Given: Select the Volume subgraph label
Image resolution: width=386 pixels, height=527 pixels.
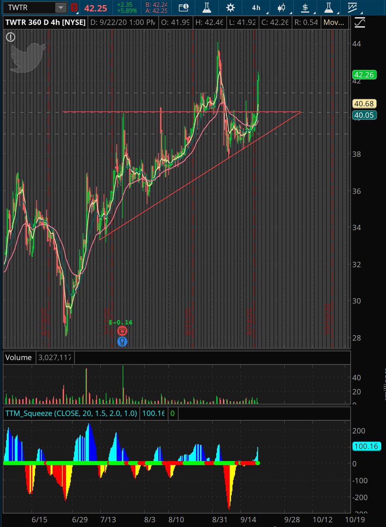Looking at the screenshot, I should tap(18, 357).
